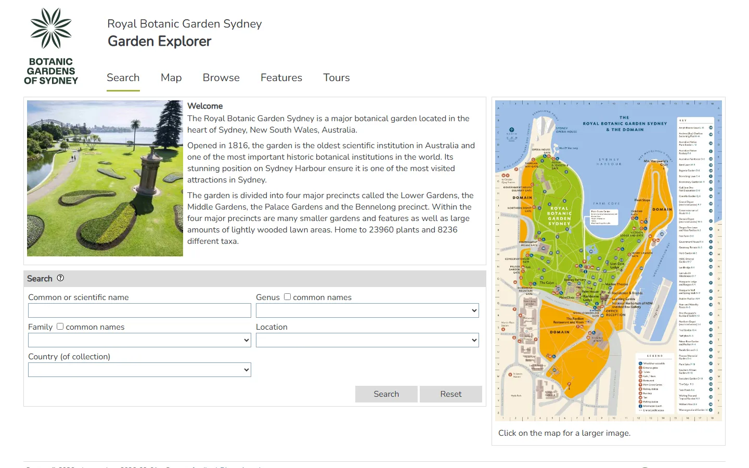Expand the Genus dropdown
The height and width of the screenshot is (468, 749).
(367, 310)
